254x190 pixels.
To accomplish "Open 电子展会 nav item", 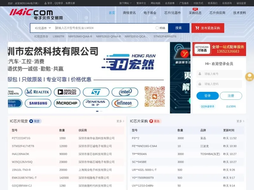I will pyautogui.click(x=150, y=13).
